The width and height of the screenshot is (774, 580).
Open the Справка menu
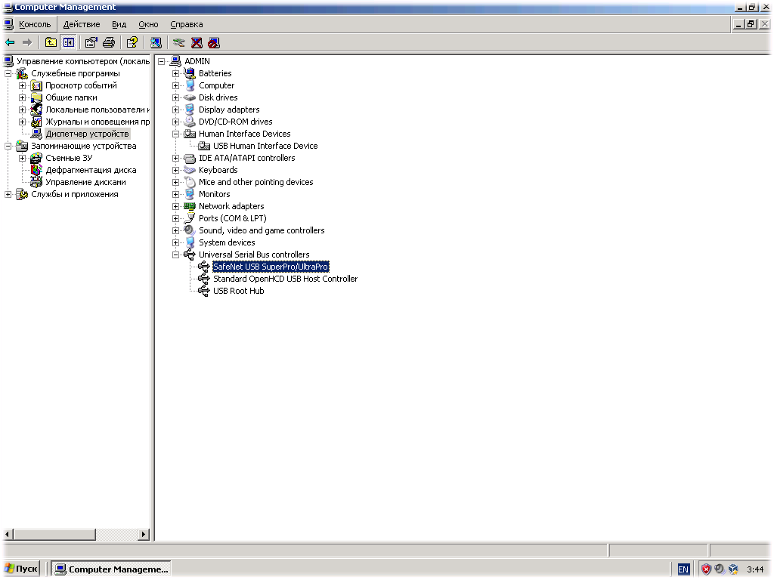[x=186, y=24]
